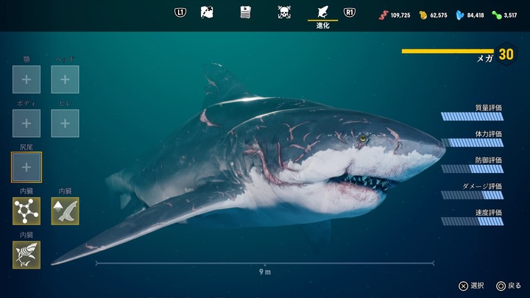Click the 戻る back button prompt
This screenshot has width=530, height=298.
(509, 285)
